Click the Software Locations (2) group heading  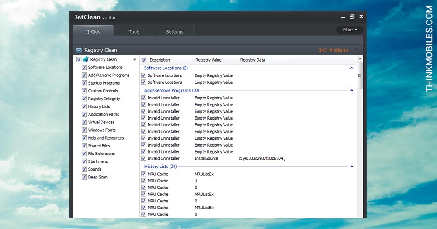[x=166, y=68]
